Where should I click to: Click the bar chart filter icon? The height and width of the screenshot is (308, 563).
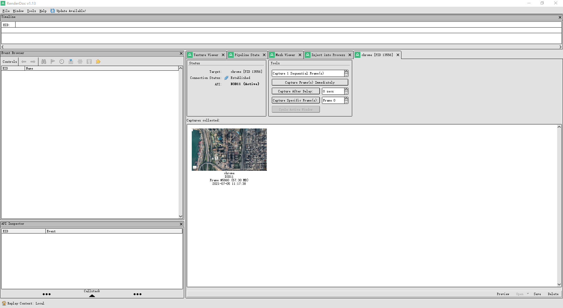[71, 62]
